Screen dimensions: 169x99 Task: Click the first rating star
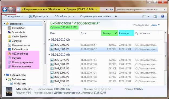tap(95, 89)
